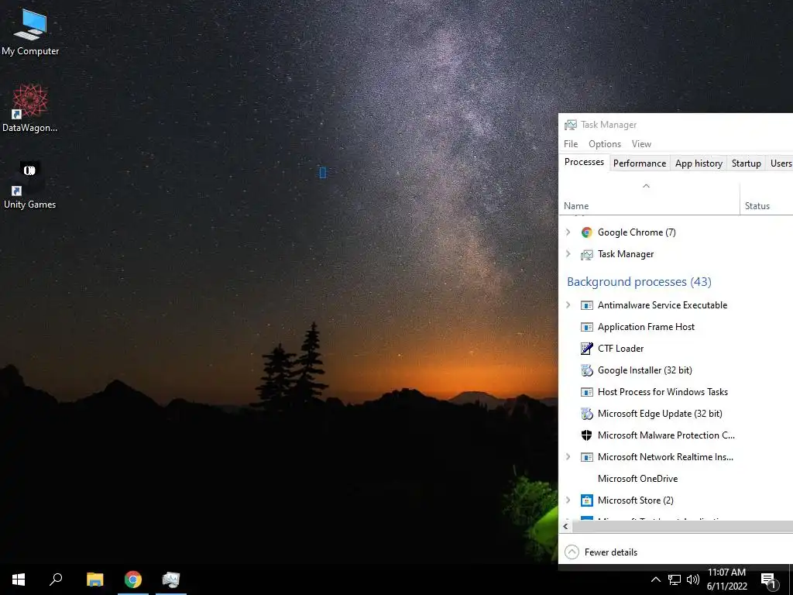Select the Unity Games desktop shortcut
Screen dimensions: 793x595
[30, 185]
